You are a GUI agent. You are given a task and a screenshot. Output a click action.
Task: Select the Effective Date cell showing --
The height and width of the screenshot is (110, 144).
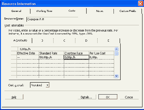(28, 57)
